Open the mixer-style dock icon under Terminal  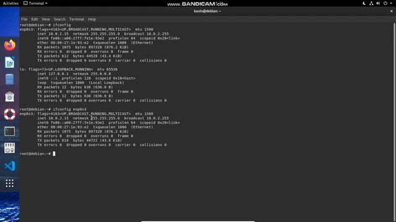tap(10, 148)
